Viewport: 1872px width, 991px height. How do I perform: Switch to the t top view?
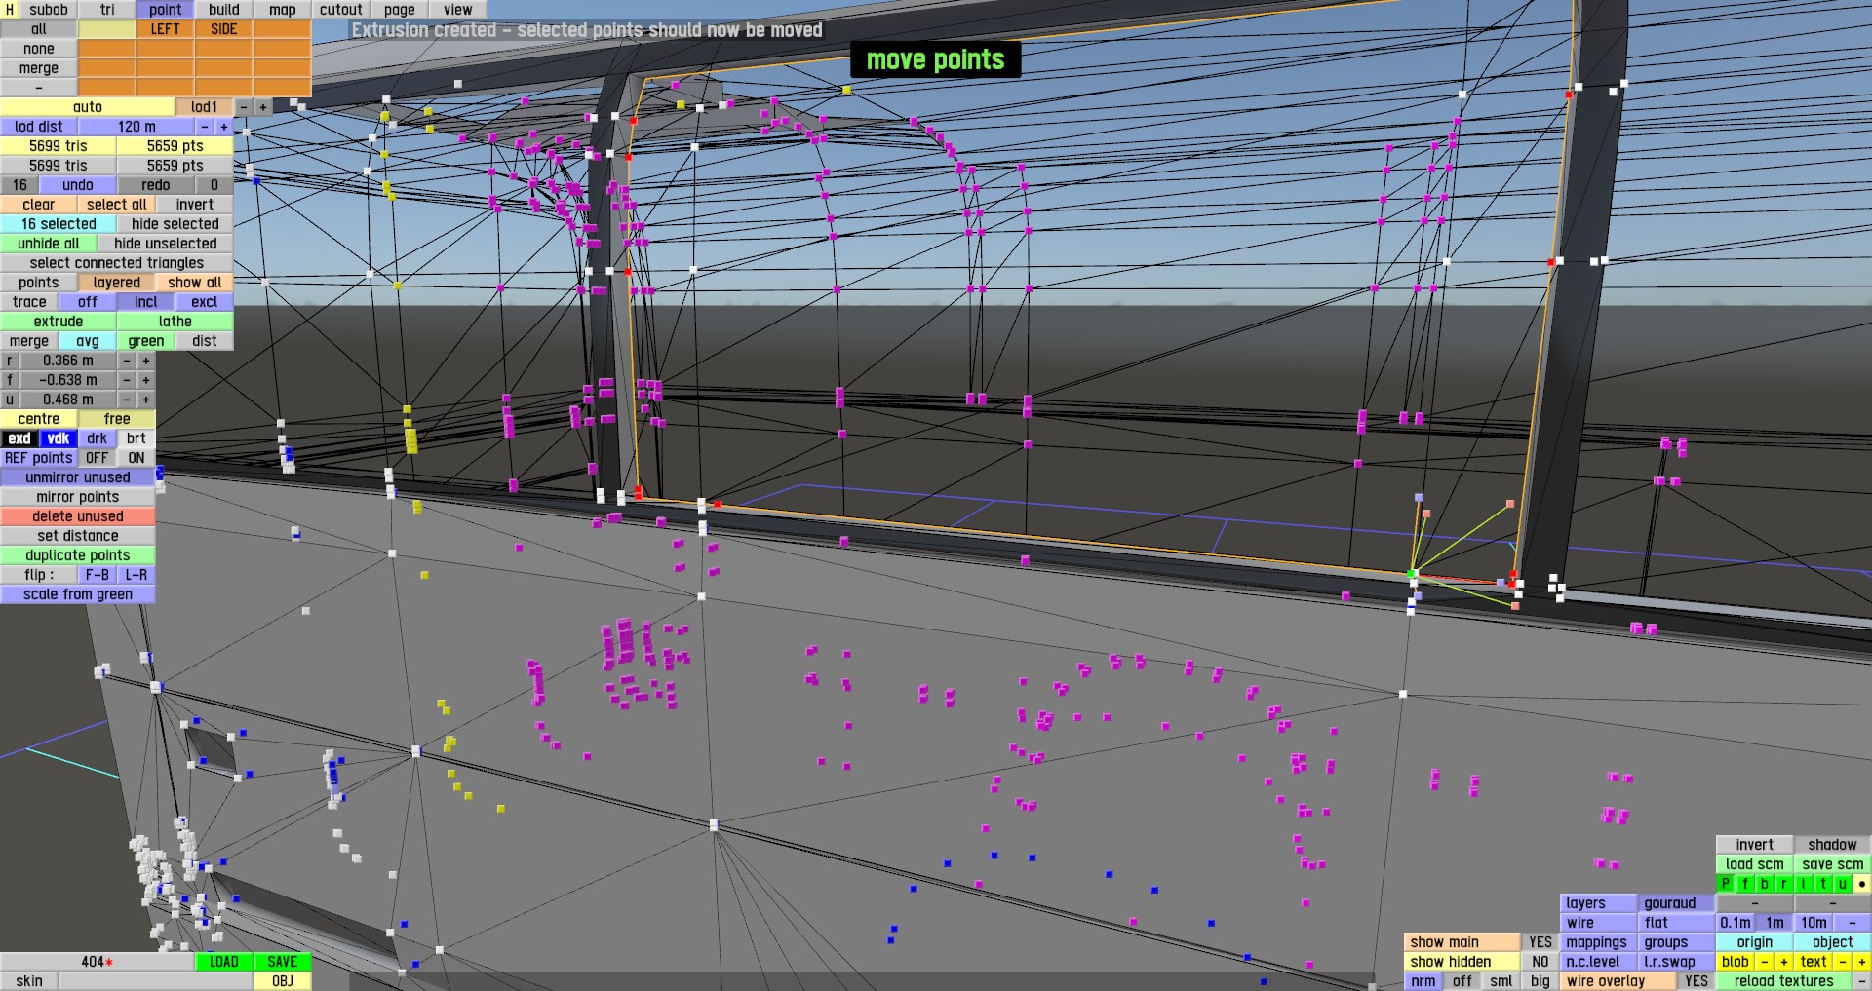point(1823,884)
